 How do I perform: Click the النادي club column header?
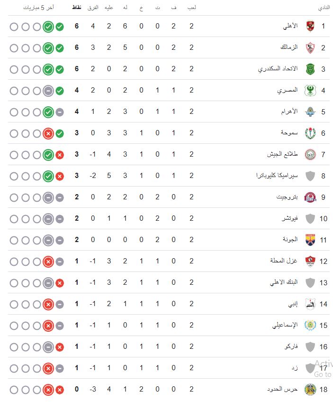click(324, 8)
